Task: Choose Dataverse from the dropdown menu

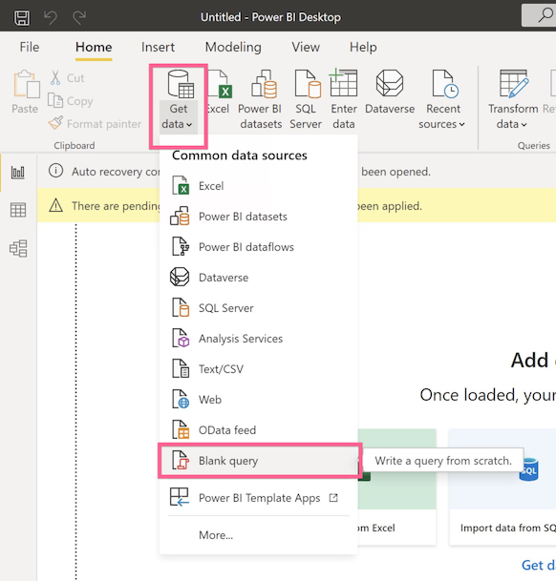Action: point(258,278)
